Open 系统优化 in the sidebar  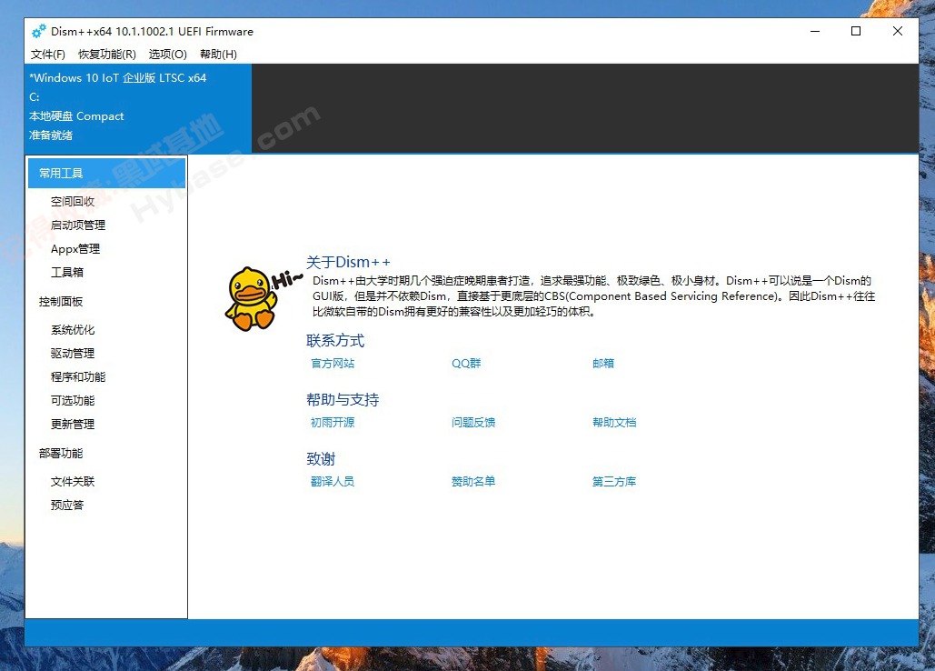(73, 330)
